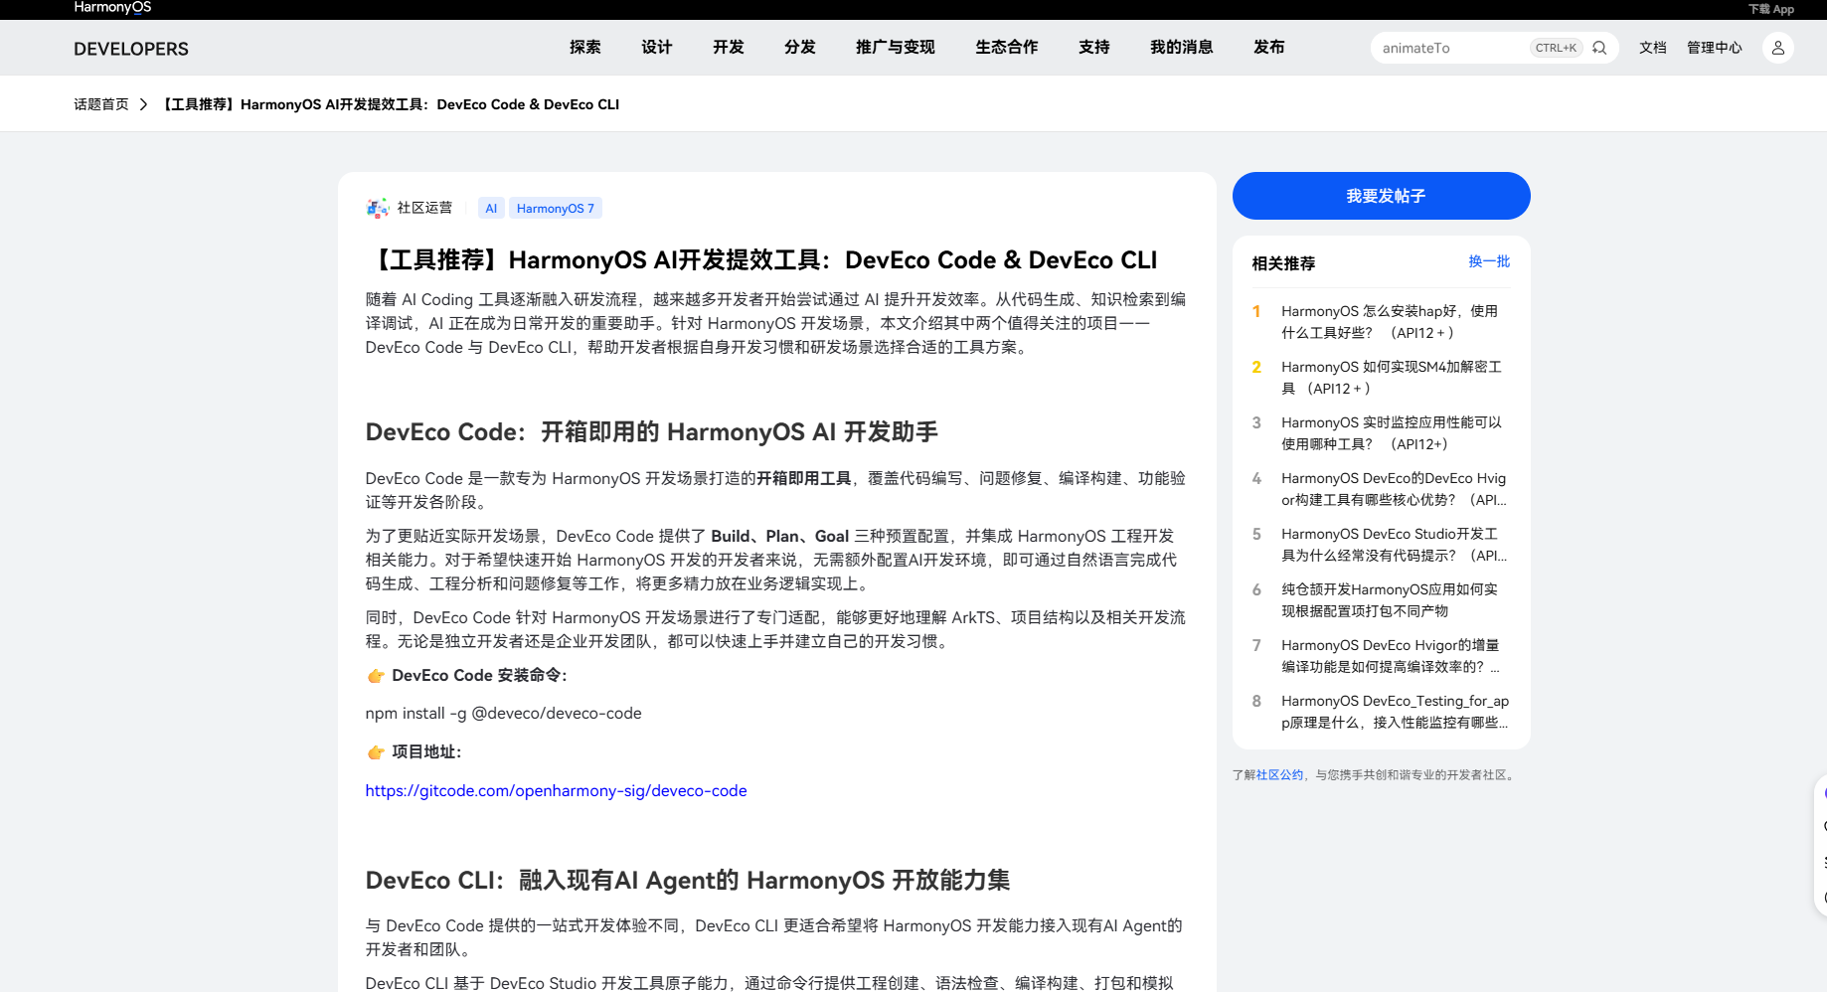This screenshot has width=1827, height=992.
Task: Click 换一批 to refresh recommendations
Action: [1489, 261]
